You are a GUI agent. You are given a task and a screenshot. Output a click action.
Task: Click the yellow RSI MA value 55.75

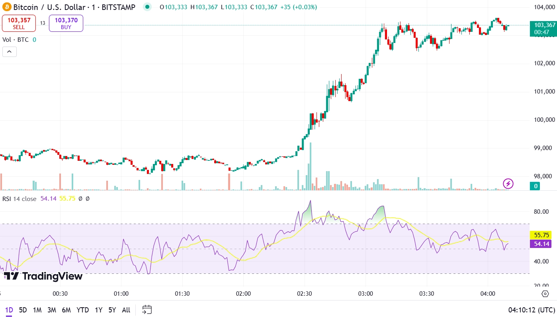pos(541,235)
